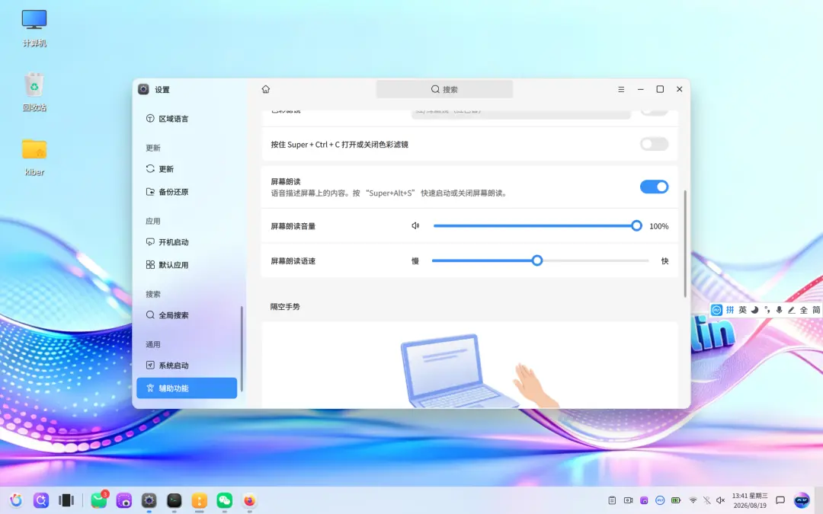Viewport: 823px width, 514px height.
Task: Open 计算机 desktop icon
Action: (34, 29)
